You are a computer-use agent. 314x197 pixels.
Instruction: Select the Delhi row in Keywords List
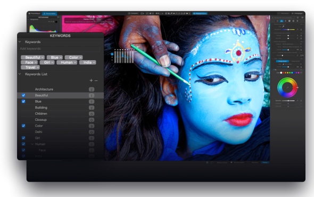tap(61, 132)
